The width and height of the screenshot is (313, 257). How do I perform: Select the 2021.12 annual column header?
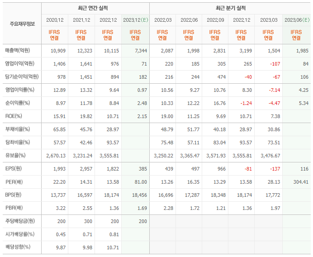click(x=81, y=20)
